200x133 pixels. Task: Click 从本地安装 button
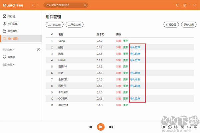[x=54, y=25]
